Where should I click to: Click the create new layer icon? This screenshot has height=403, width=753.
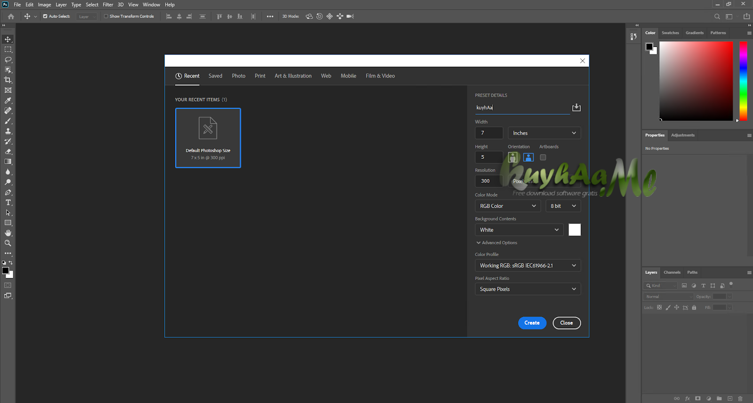pyautogui.click(x=730, y=398)
